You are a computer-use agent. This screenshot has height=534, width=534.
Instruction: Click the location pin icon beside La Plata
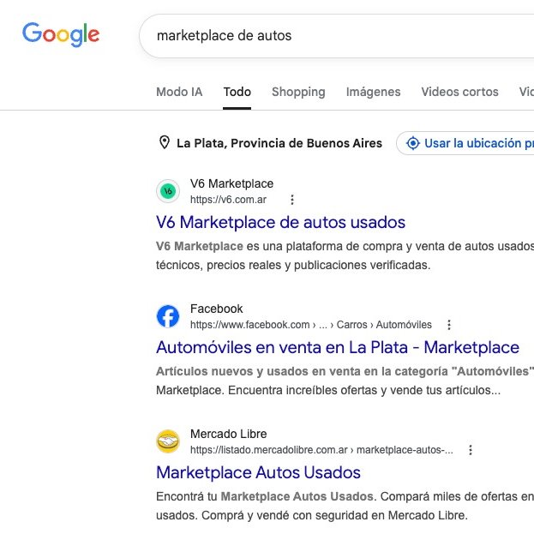pos(165,142)
